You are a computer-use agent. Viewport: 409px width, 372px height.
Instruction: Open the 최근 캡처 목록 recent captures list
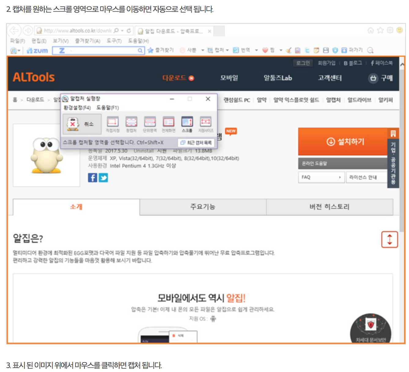coord(196,143)
